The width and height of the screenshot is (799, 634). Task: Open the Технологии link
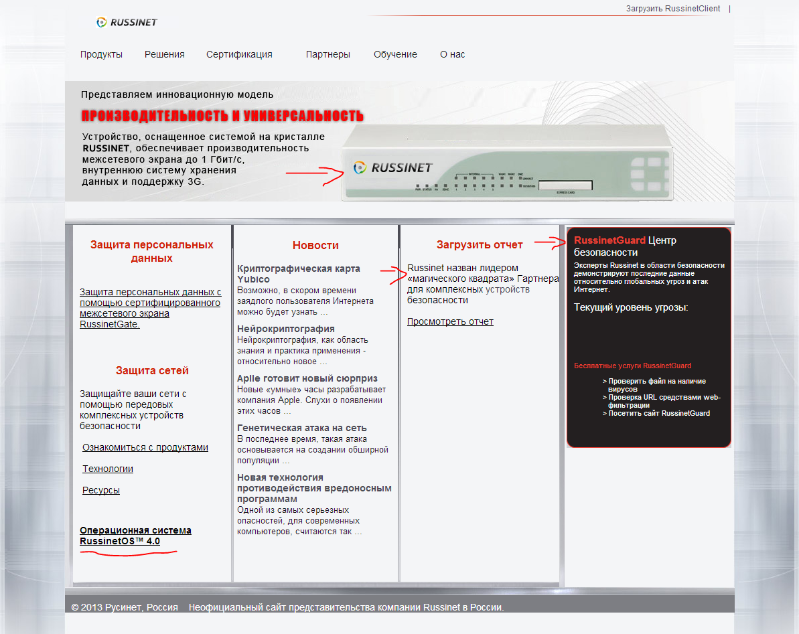click(x=108, y=469)
